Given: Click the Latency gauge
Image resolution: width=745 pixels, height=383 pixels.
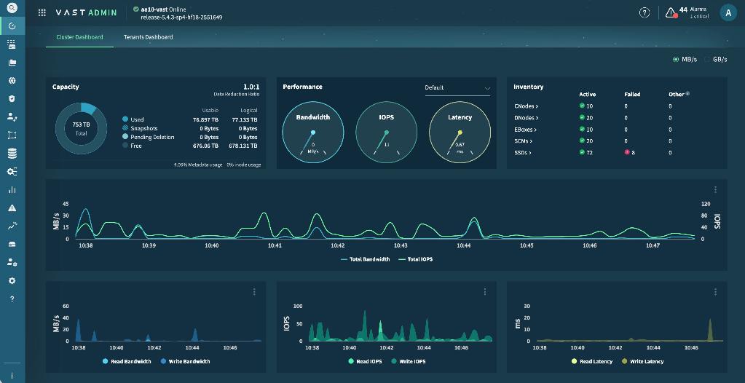Looking at the screenshot, I should click(x=460, y=132).
